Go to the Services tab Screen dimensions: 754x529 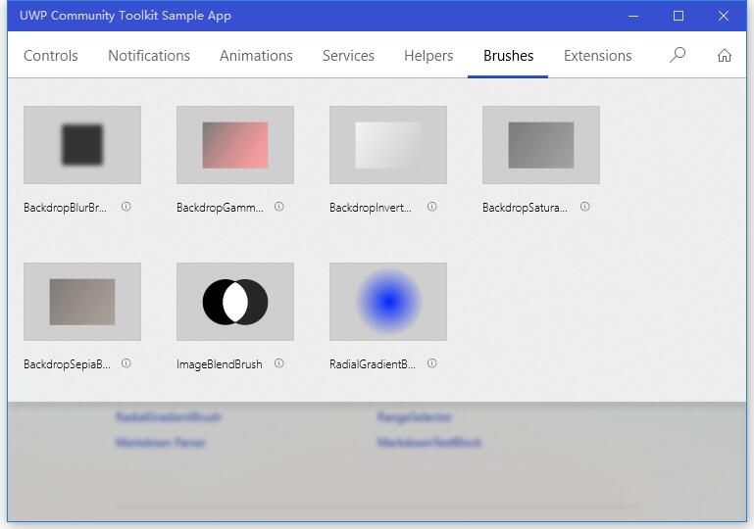coord(348,56)
